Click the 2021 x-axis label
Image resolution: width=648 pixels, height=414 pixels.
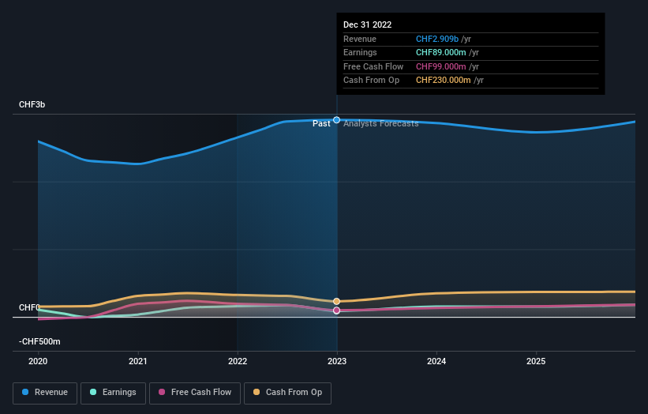tap(137, 361)
